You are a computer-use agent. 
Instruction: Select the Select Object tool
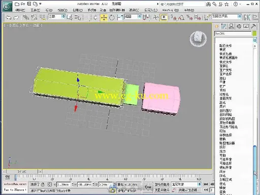70,17
